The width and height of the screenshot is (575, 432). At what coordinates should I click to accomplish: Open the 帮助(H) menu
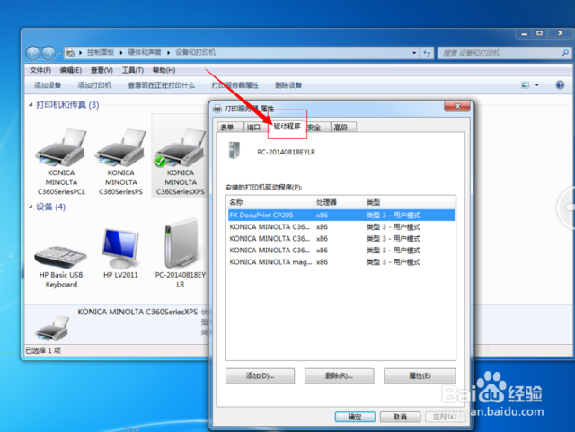pos(164,70)
